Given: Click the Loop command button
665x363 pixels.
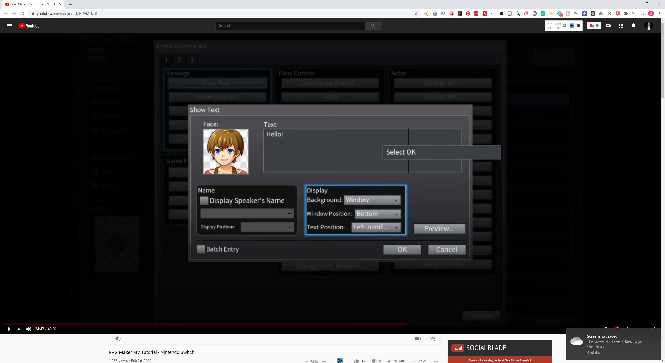Looking at the screenshot, I should coord(330,97).
